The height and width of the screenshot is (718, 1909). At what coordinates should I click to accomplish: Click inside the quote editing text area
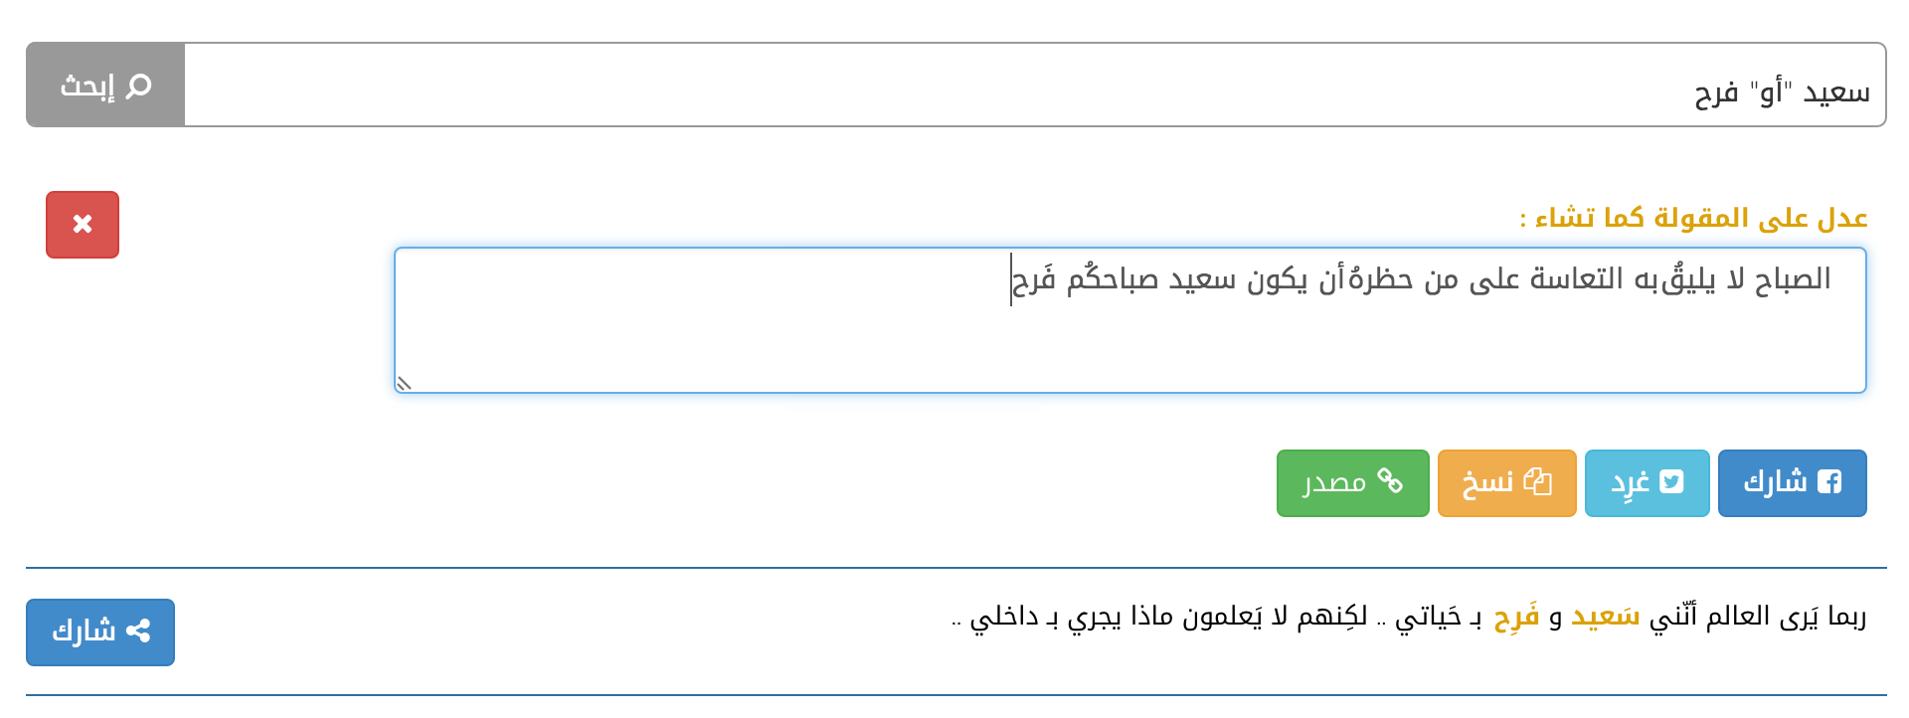(x=1129, y=320)
